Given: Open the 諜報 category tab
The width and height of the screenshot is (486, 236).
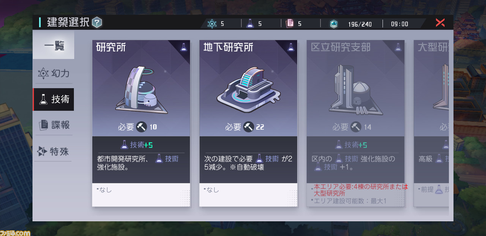Looking at the screenshot, I should tap(54, 125).
